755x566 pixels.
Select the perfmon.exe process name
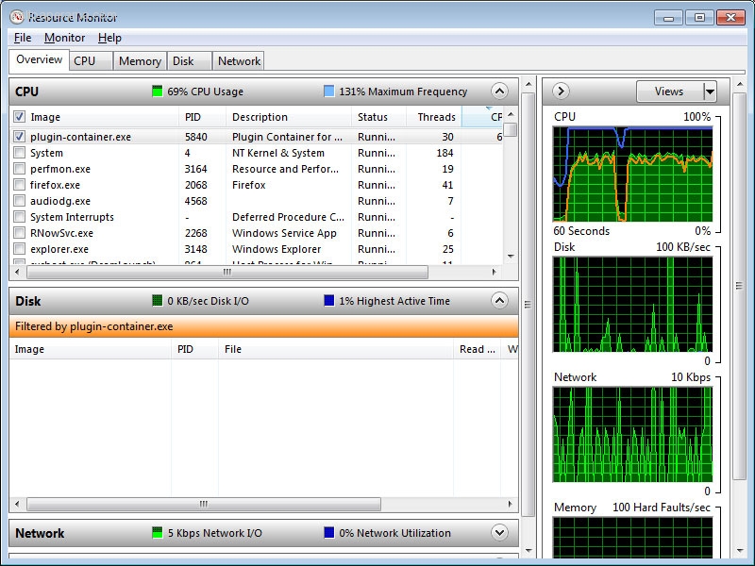point(60,169)
